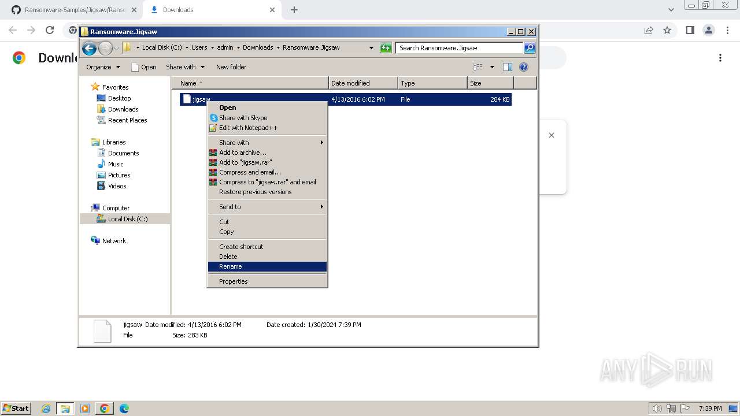Open Desktop in Favorites
The height and width of the screenshot is (416, 740).
point(119,98)
